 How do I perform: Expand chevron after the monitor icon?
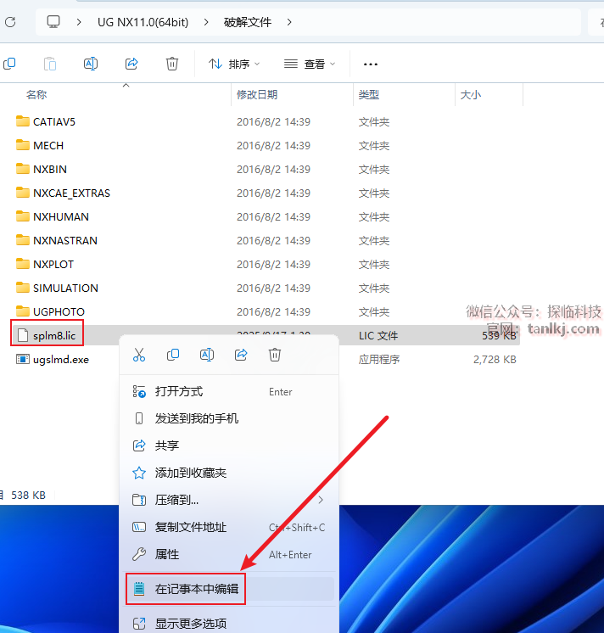(x=79, y=22)
